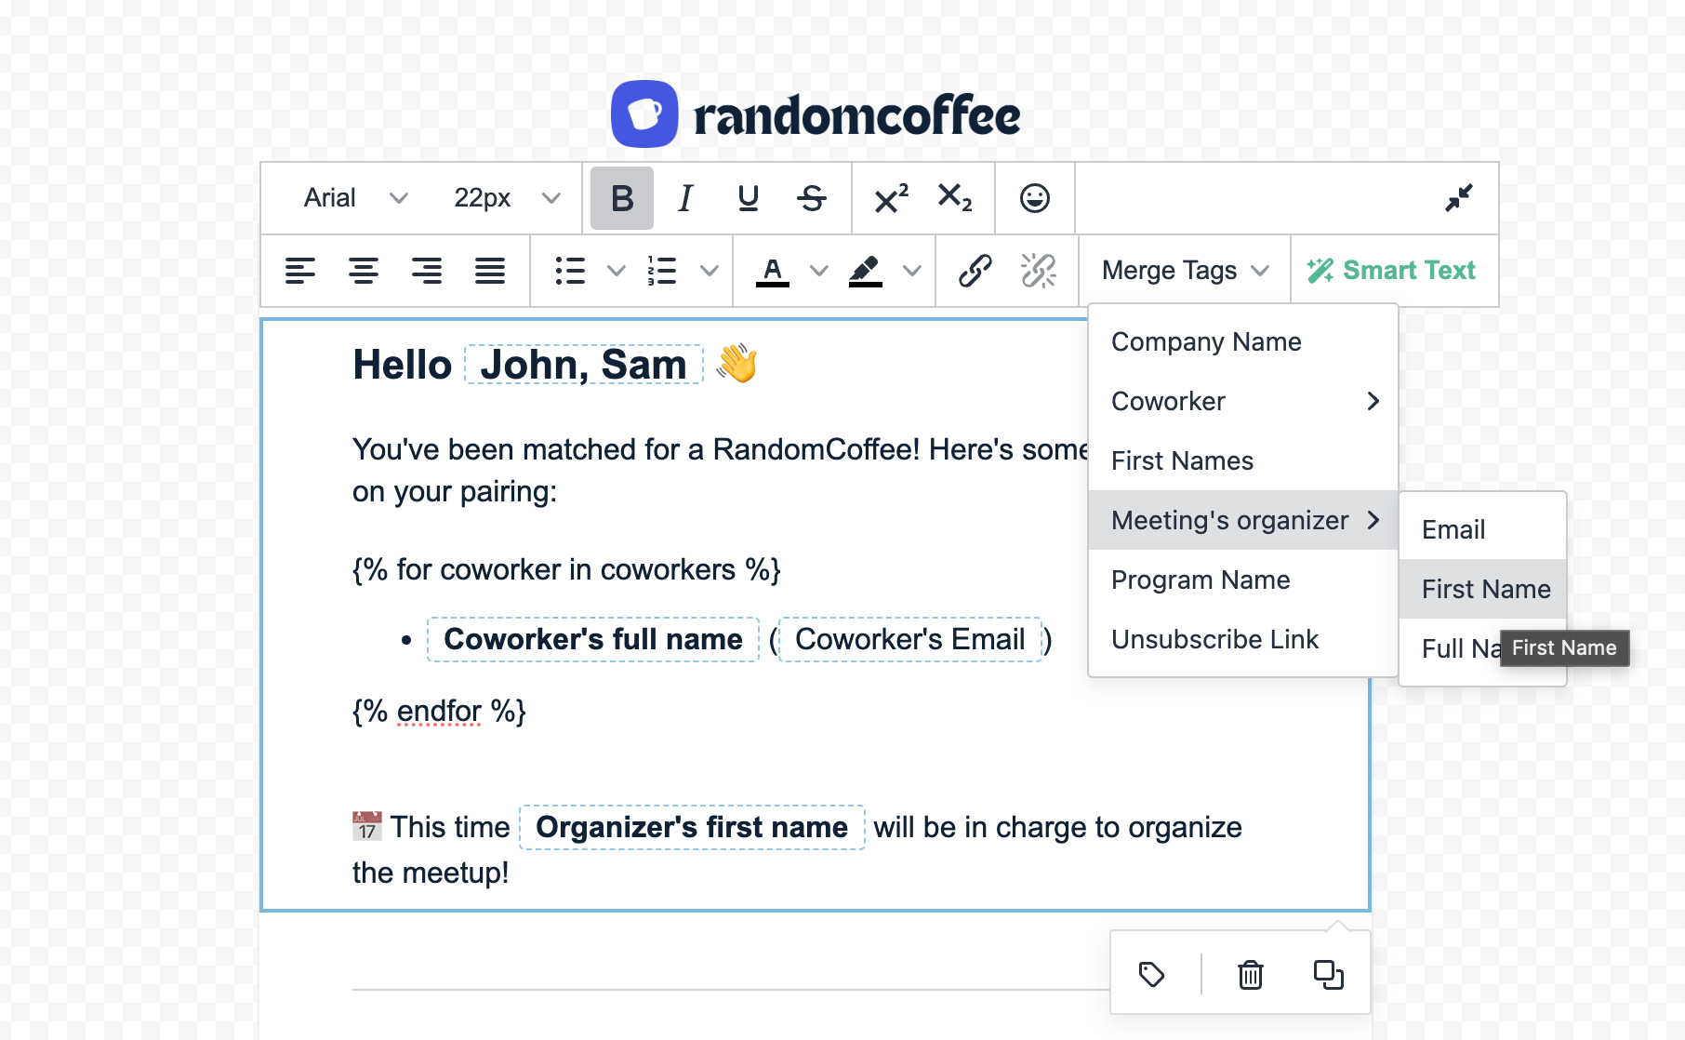This screenshot has height=1040, width=1685.
Task: Click Organizer's first name merge tag
Action: [x=692, y=828]
